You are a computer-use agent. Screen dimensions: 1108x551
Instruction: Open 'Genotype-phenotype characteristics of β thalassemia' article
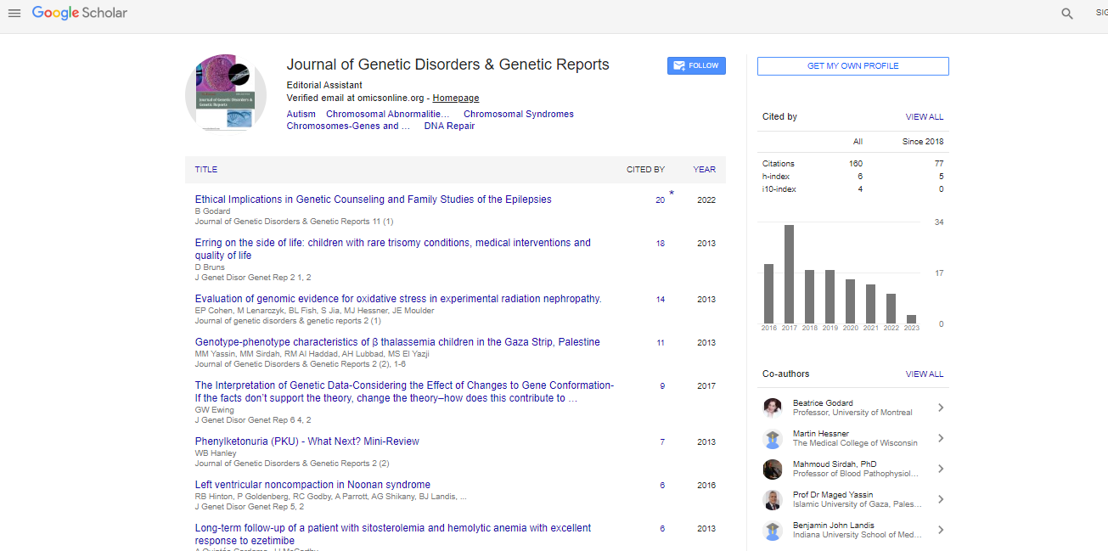click(397, 342)
